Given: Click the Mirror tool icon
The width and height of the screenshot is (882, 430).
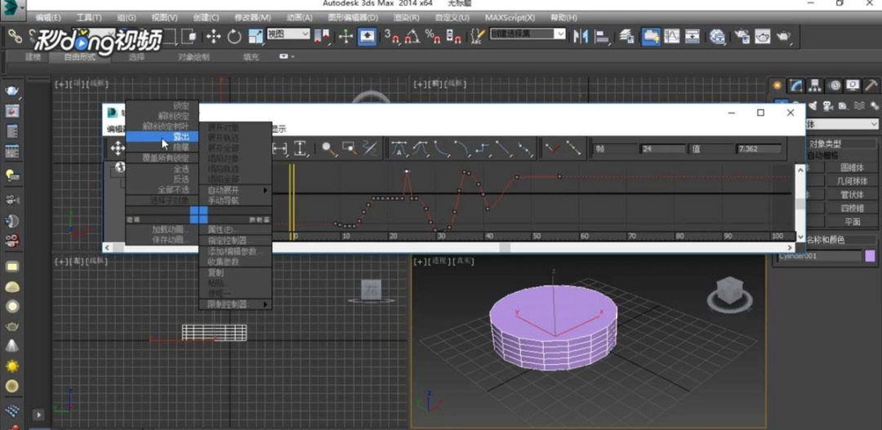Looking at the screenshot, I should (581, 37).
